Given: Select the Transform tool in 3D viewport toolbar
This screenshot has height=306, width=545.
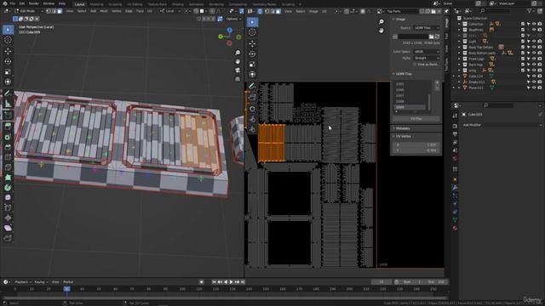Looking at the screenshot, I should [x=8, y=82].
